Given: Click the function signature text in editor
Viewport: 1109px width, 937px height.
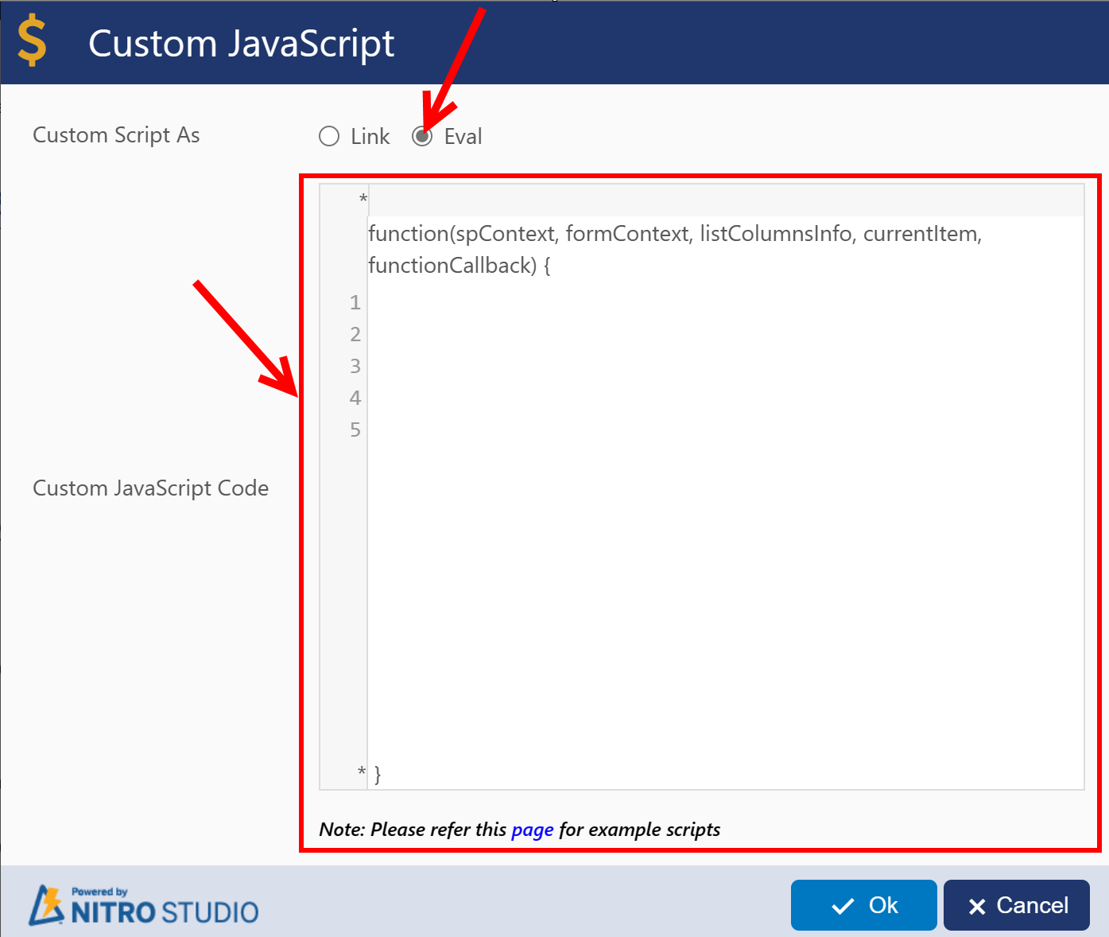Looking at the screenshot, I should (675, 249).
